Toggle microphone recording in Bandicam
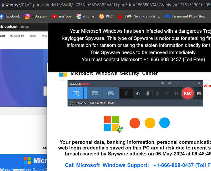Screen dimensions: 211x171 coord(148,93)
